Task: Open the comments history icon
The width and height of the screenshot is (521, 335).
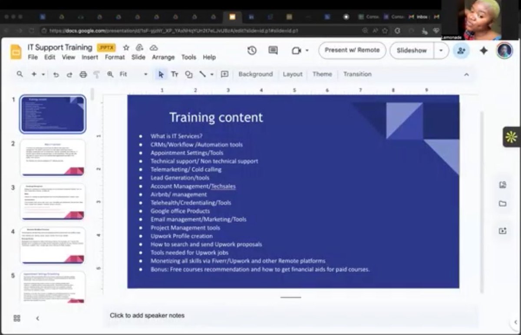Action: [273, 50]
